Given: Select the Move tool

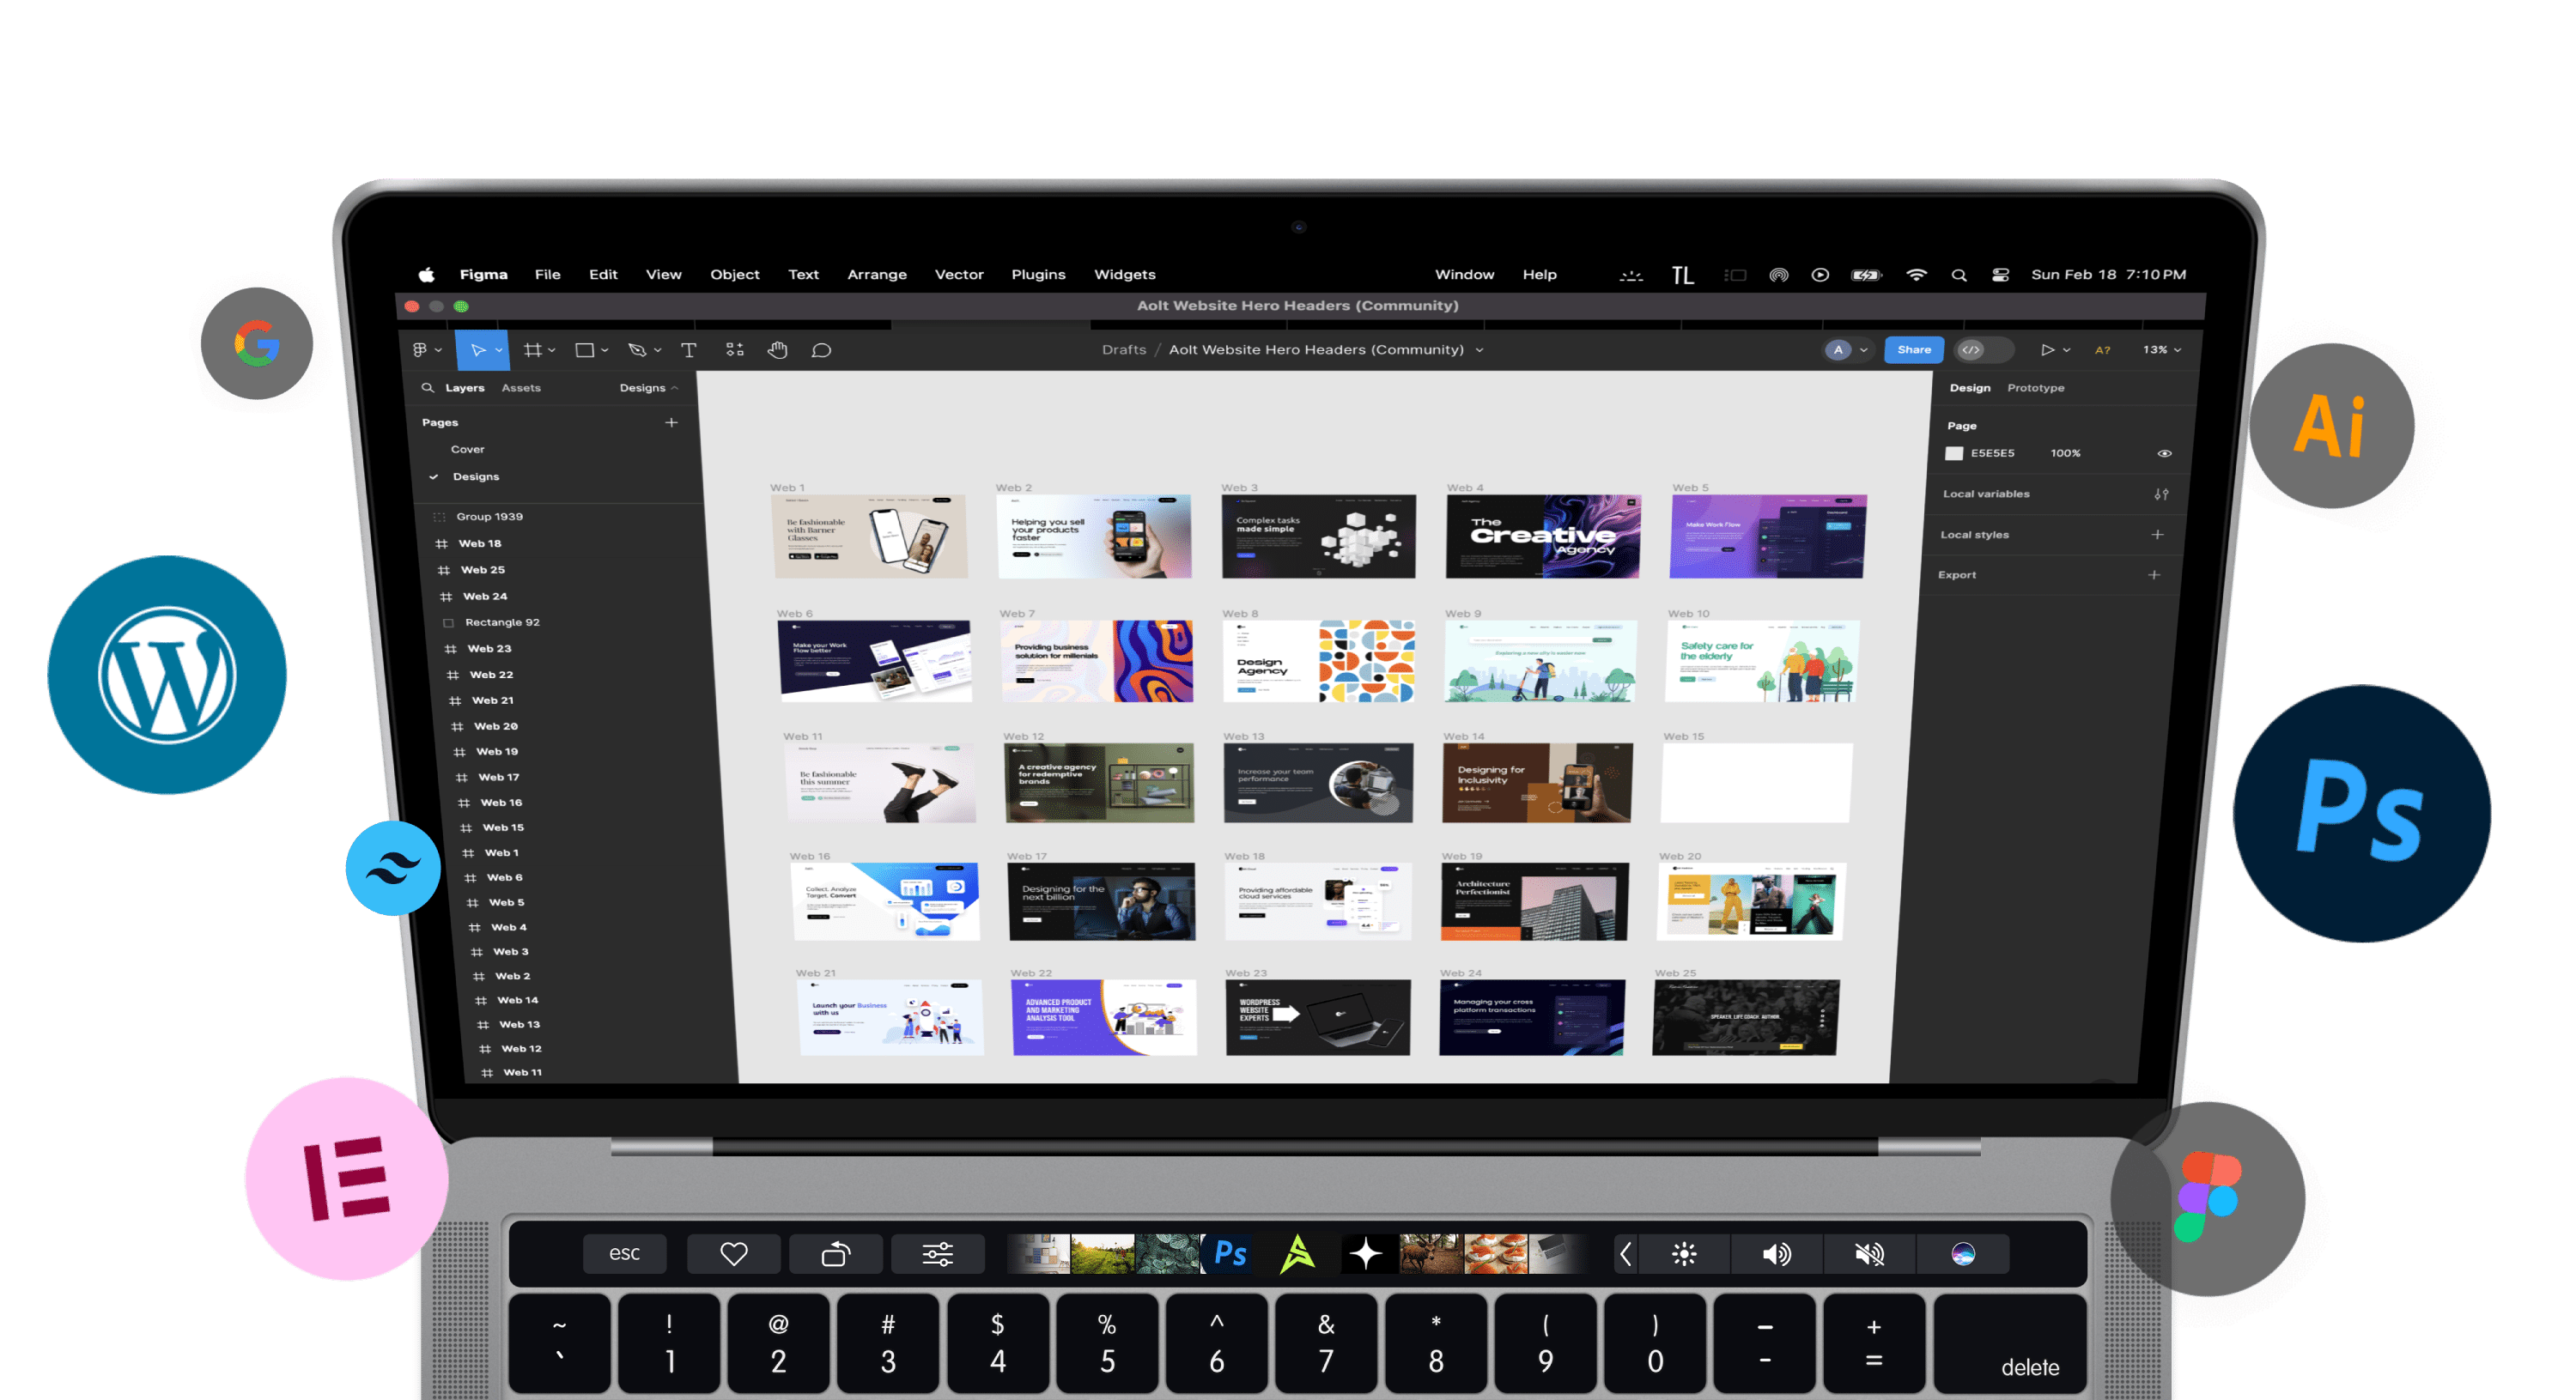Looking at the screenshot, I should [x=477, y=350].
